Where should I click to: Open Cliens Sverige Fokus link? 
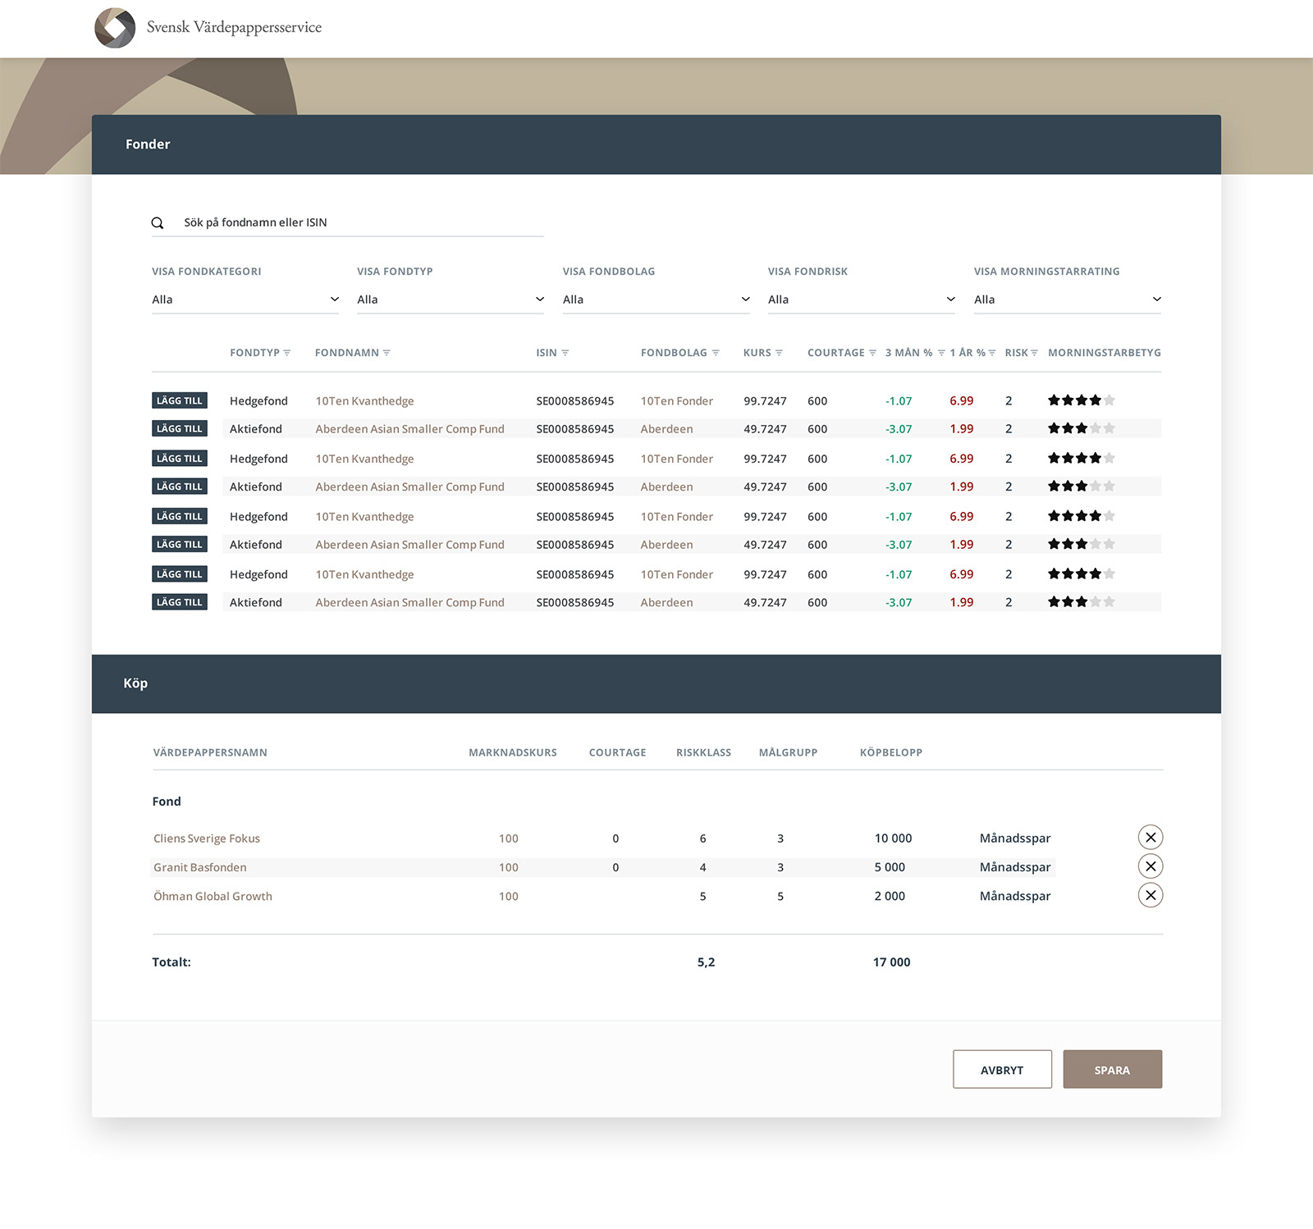tap(207, 838)
